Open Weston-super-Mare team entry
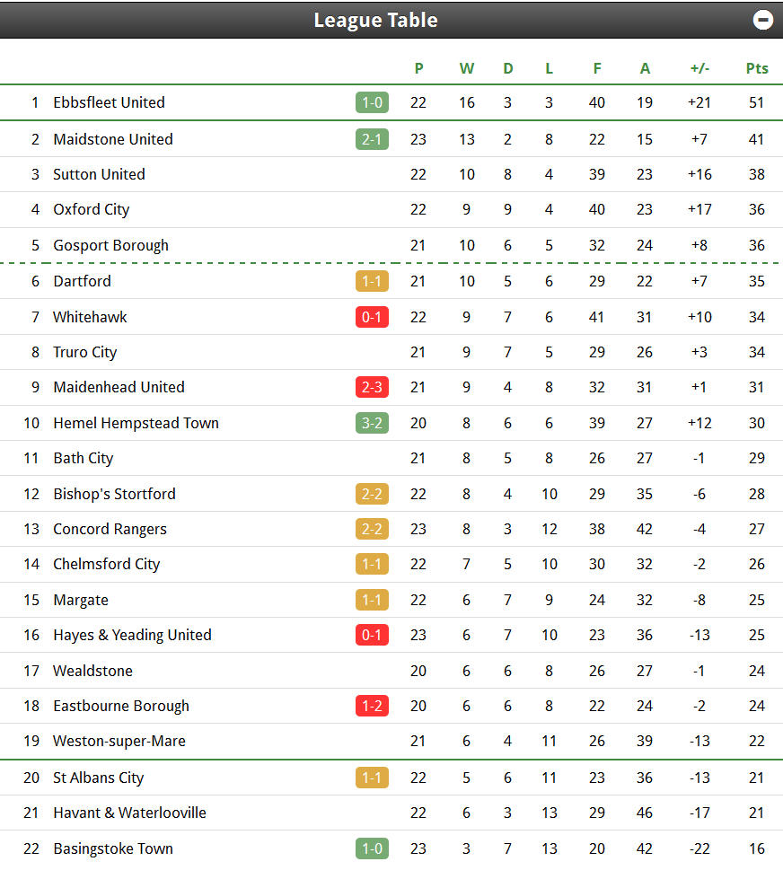The width and height of the screenshot is (783, 879). (x=119, y=741)
